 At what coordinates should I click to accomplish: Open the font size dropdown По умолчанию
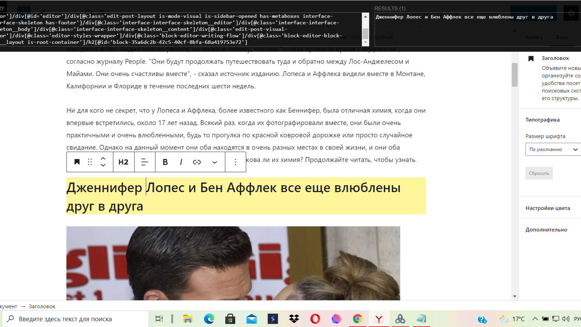coord(553,149)
